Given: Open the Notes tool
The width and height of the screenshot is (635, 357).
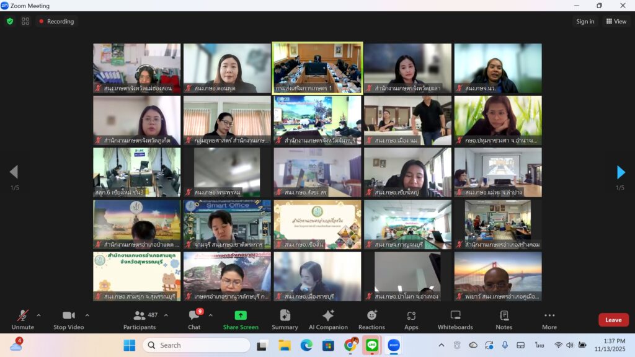Looking at the screenshot, I should [x=504, y=319].
